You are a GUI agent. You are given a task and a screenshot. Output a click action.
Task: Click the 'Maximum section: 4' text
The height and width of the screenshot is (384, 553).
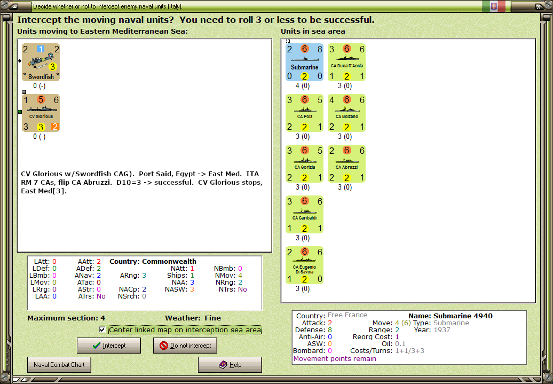pos(66,318)
